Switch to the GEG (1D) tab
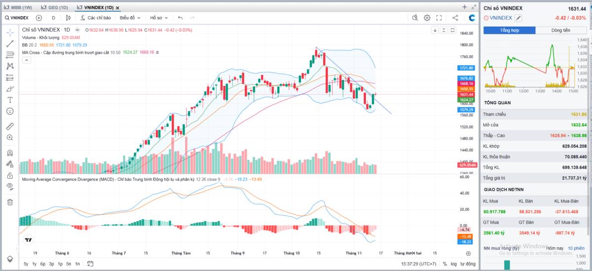This screenshot has width=592, height=271. pos(55,7)
